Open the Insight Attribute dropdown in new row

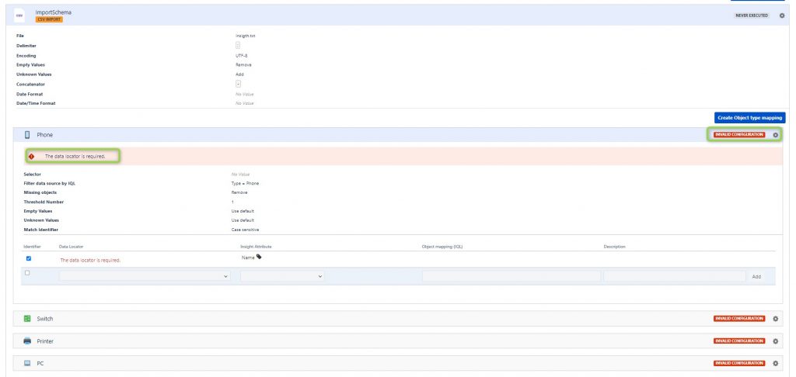[283, 276]
